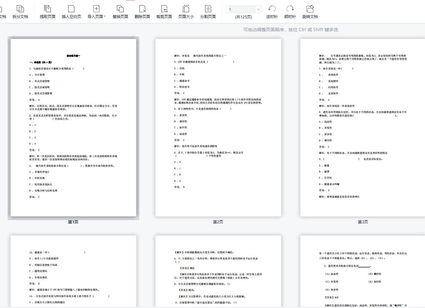This screenshot has width=425, height=308.
Task: Rotate clockwise with 顺时针
Action: click(290, 12)
